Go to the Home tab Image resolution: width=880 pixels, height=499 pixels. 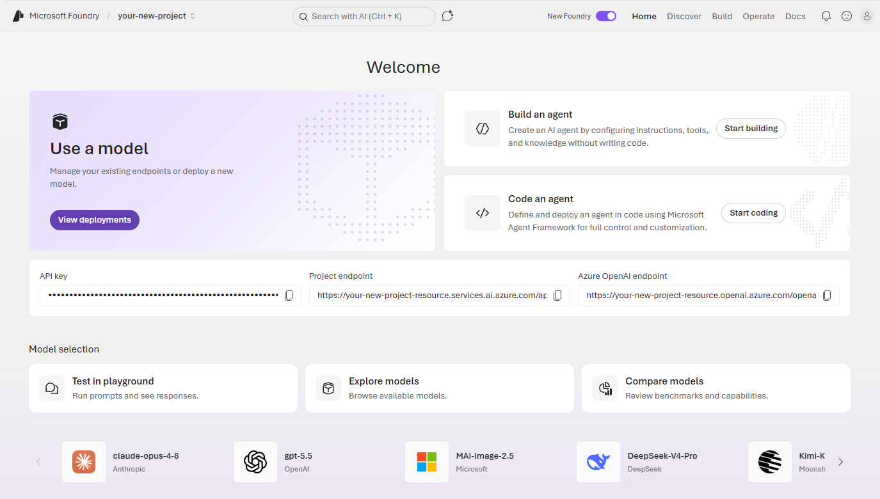tap(644, 16)
